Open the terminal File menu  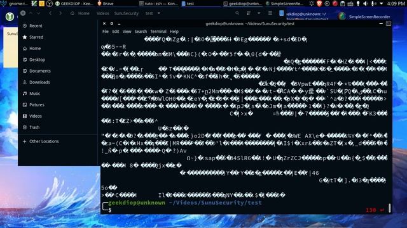[x=106, y=32]
